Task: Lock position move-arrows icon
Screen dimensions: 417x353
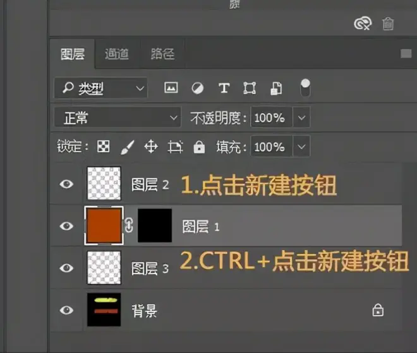Action: [151, 147]
